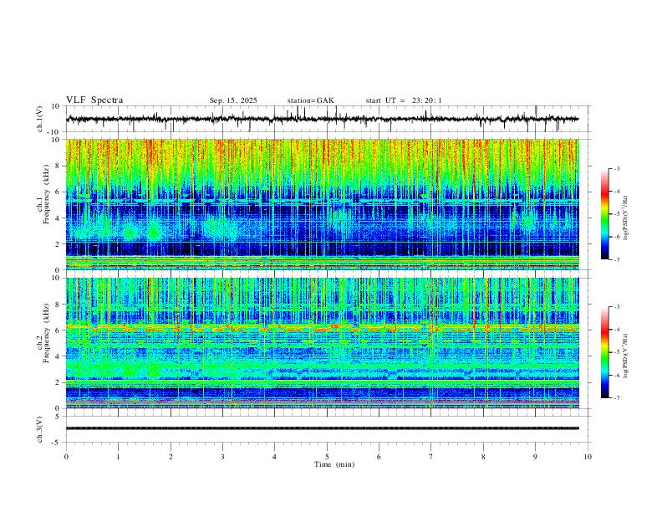This screenshot has height=512, width=662.
Task: Click time axis tick label "5"
Action: click(327, 457)
